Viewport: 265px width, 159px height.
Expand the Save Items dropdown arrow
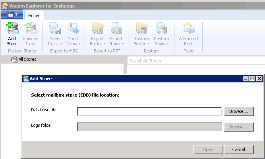pos(61,44)
